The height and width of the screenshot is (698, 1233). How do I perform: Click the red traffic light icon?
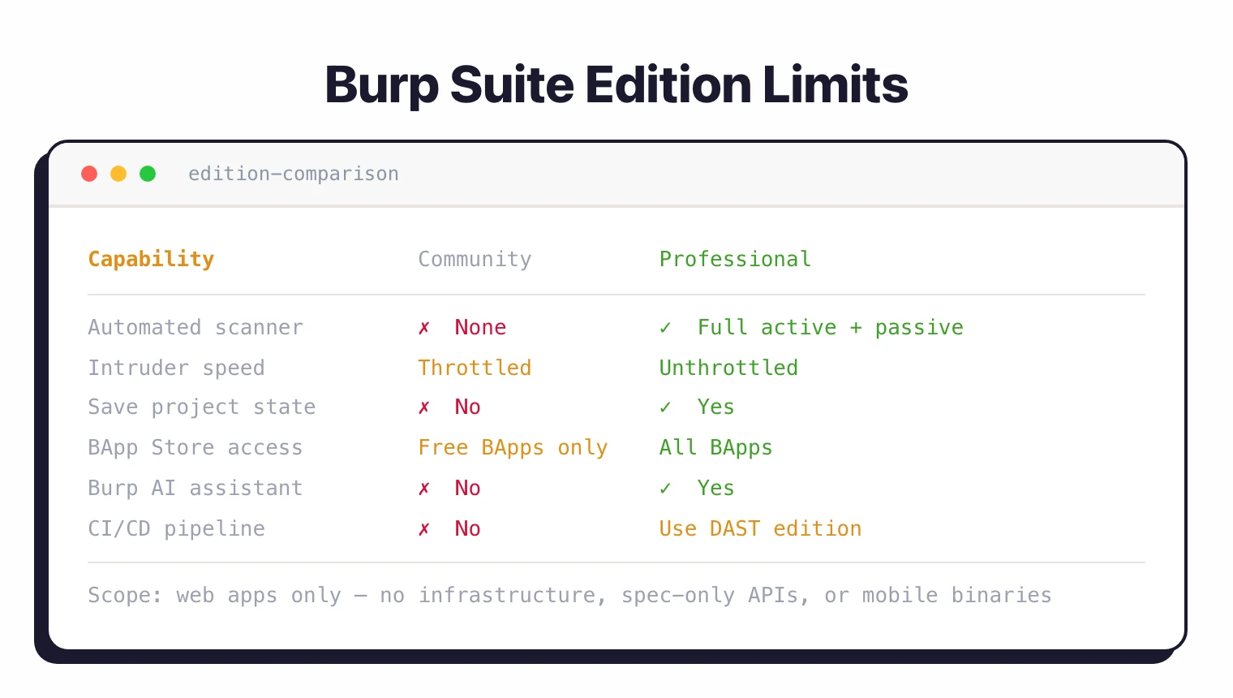pyautogui.click(x=89, y=173)
